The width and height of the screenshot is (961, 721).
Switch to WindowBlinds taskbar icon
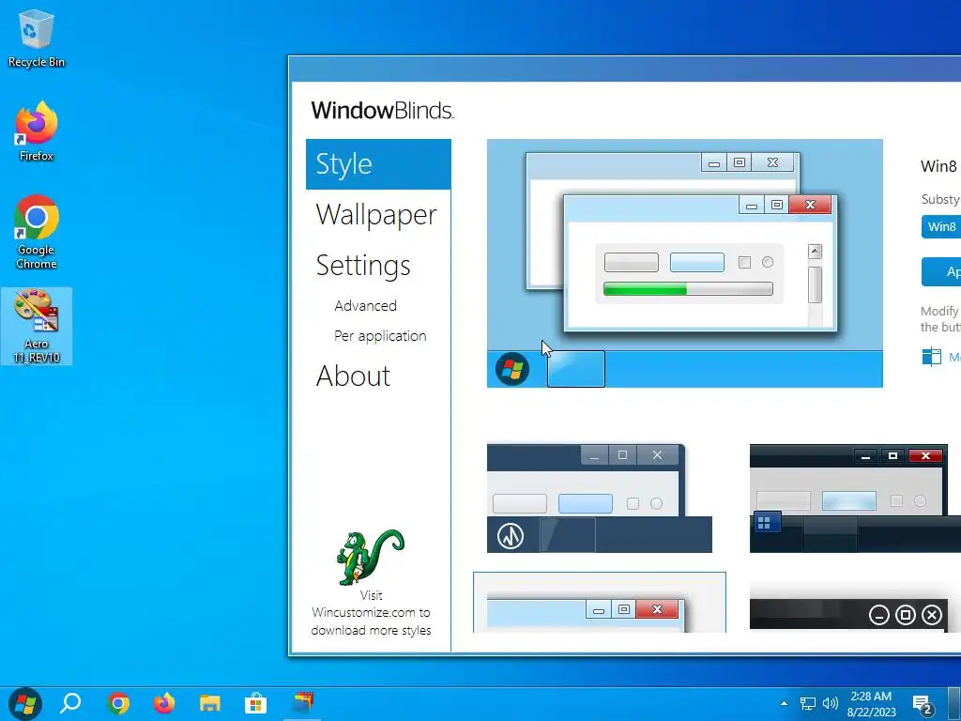(x=302, y=702)
